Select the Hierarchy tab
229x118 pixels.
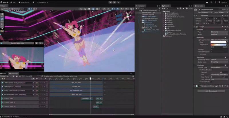(140, 6)
